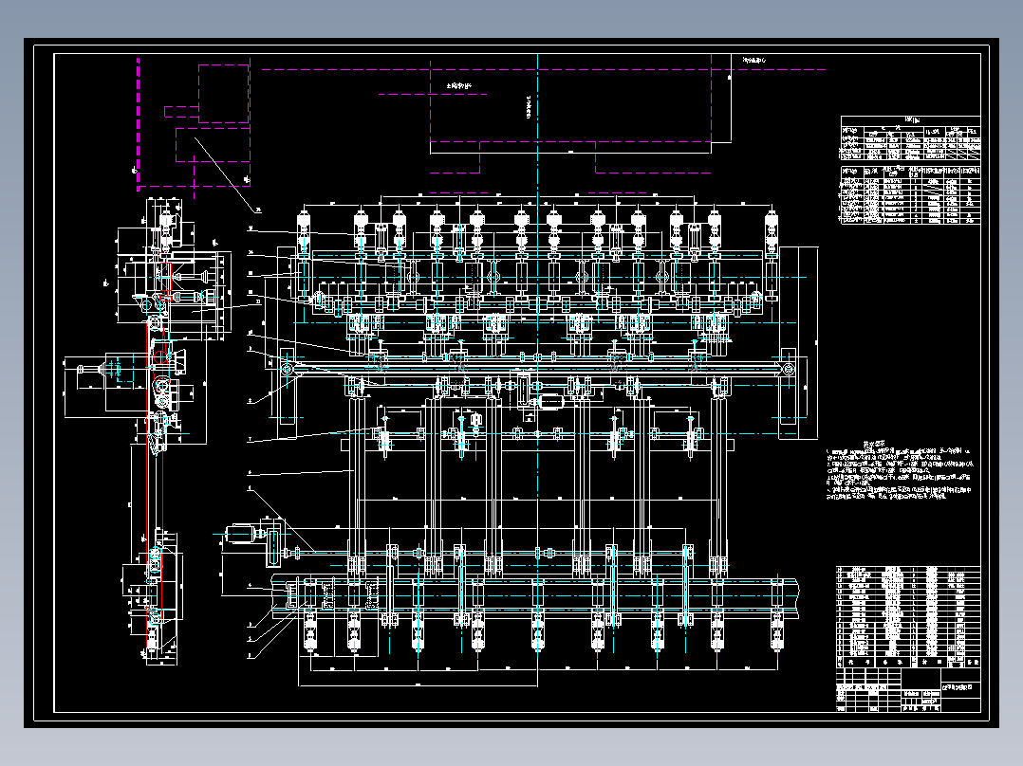Select the upper parameter table at top right

click(x=910, y=137)
